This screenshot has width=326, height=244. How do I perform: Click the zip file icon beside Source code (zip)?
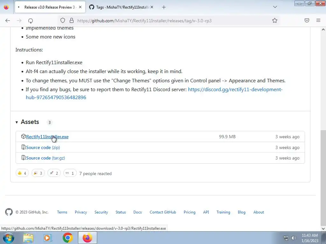(24, 147)
